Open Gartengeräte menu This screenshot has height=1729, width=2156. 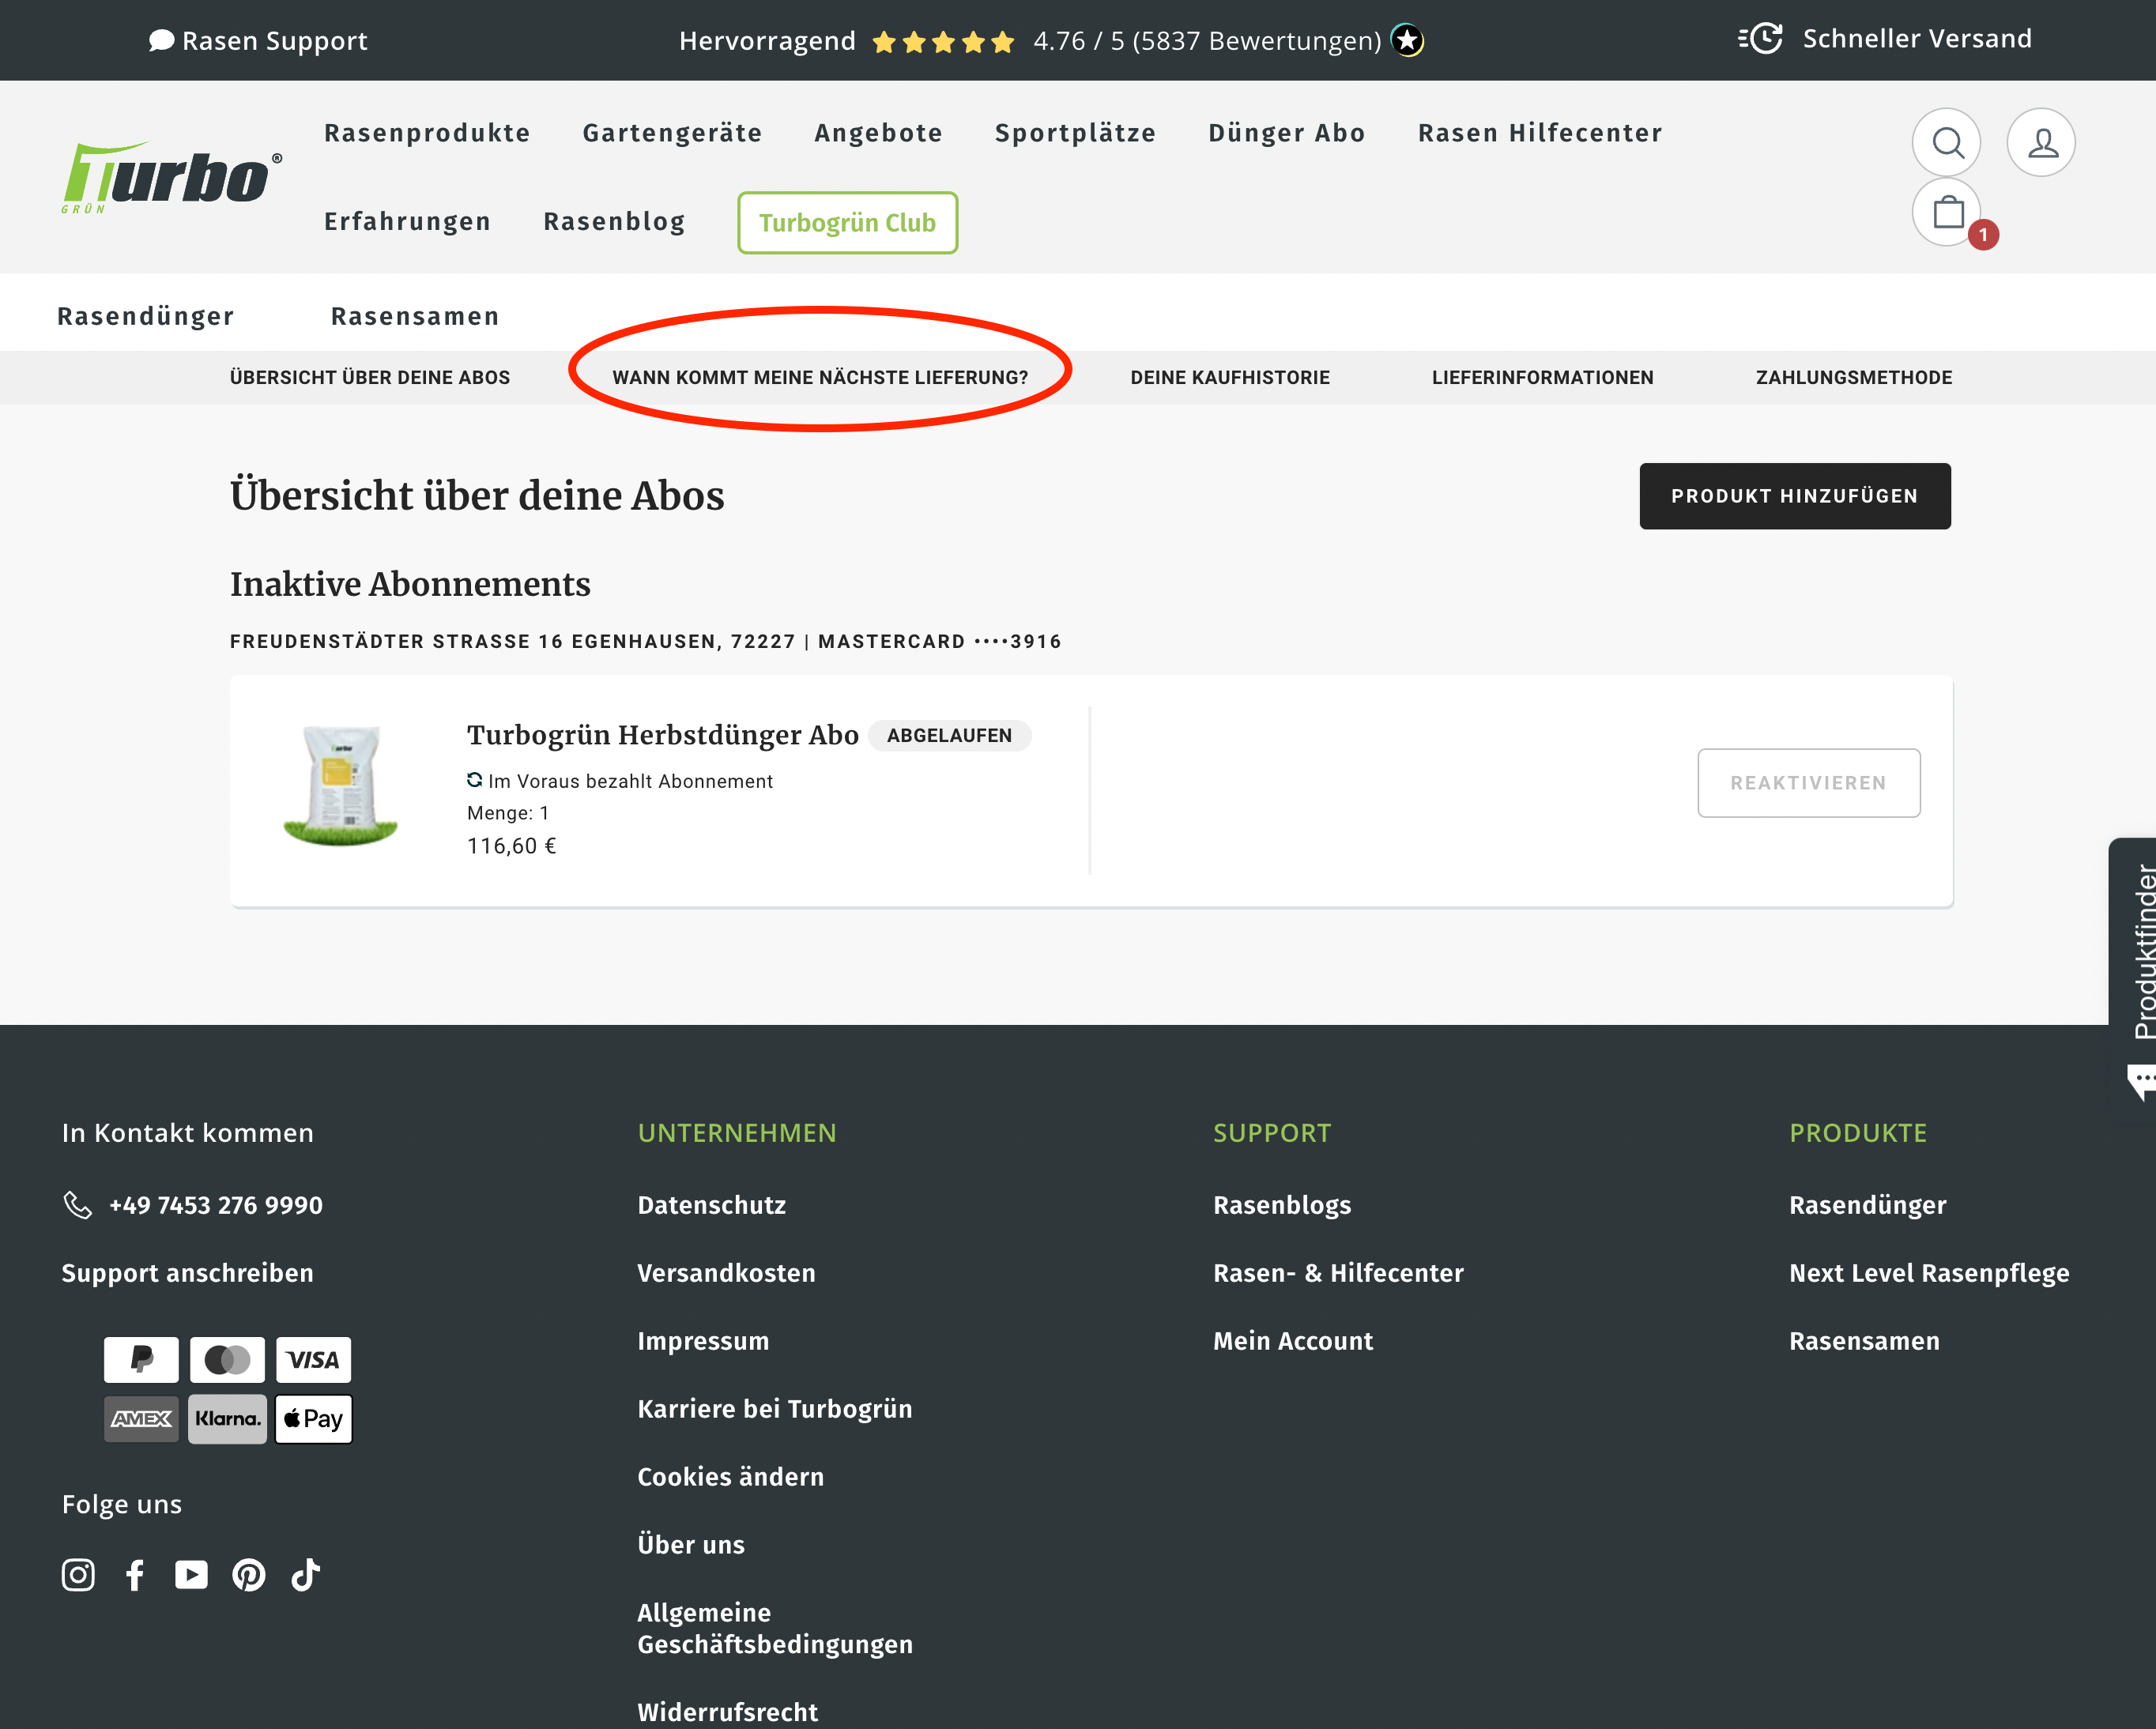tap(672, 133)
